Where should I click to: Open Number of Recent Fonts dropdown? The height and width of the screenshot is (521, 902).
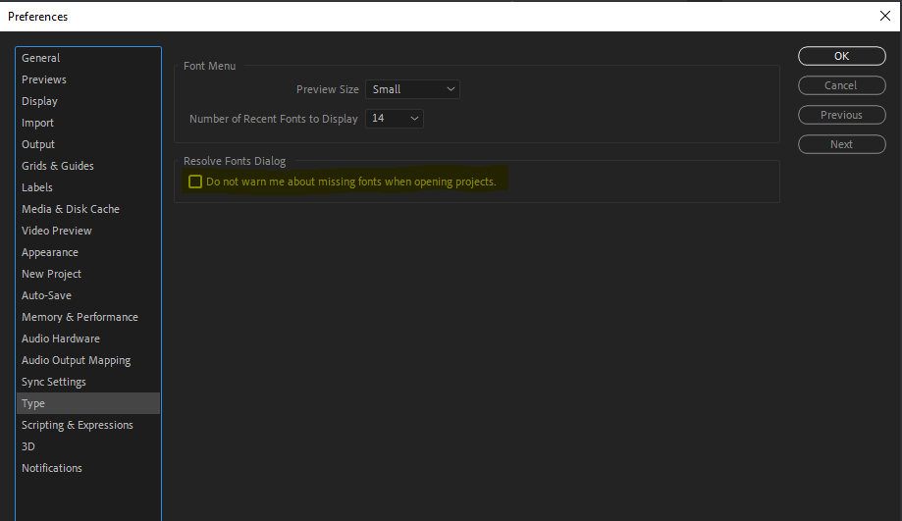pos(394,119)
